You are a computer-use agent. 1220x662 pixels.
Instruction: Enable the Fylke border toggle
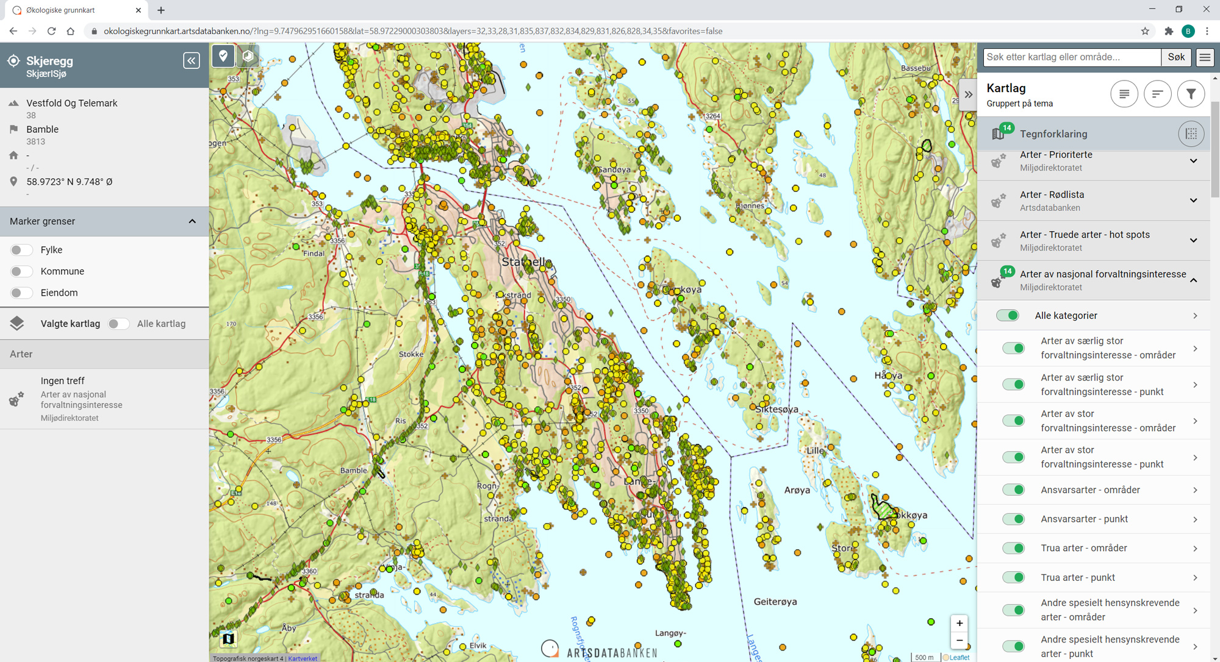(x=21, y=250)
